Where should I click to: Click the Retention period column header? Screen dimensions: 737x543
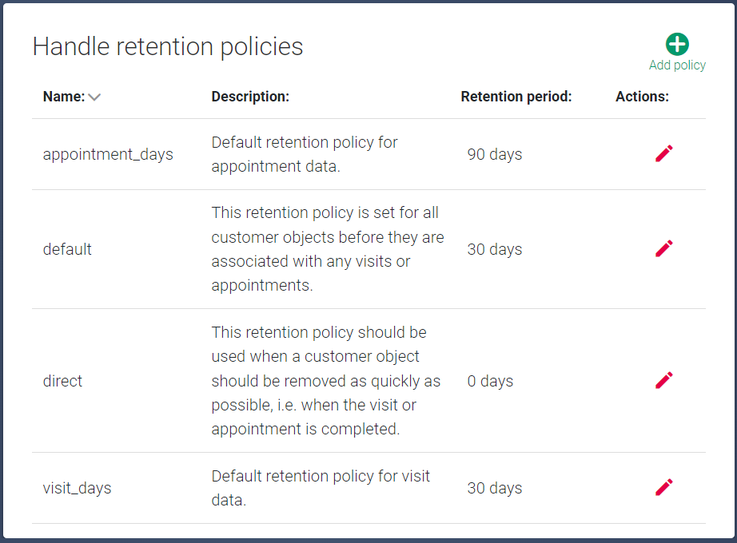(516, 97)
